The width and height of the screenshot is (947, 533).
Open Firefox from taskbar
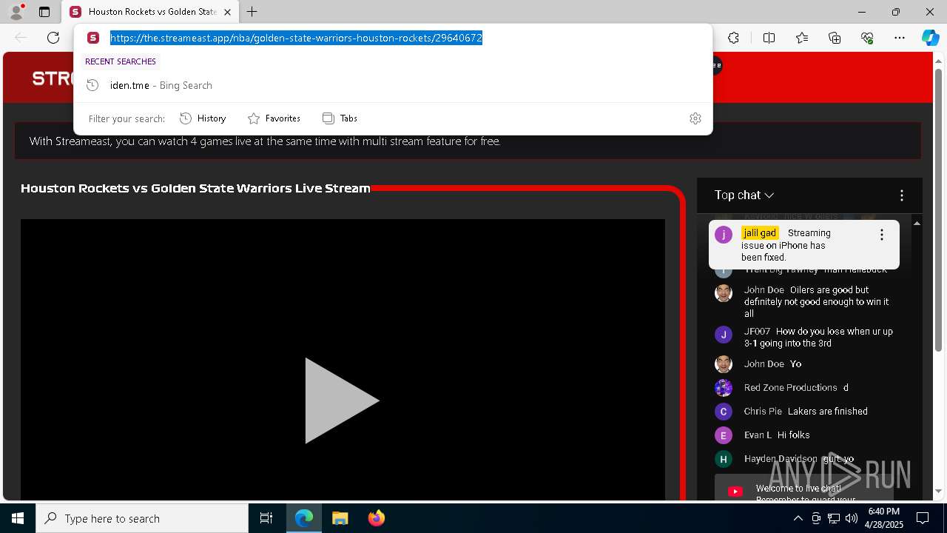[x=376, y=518]
